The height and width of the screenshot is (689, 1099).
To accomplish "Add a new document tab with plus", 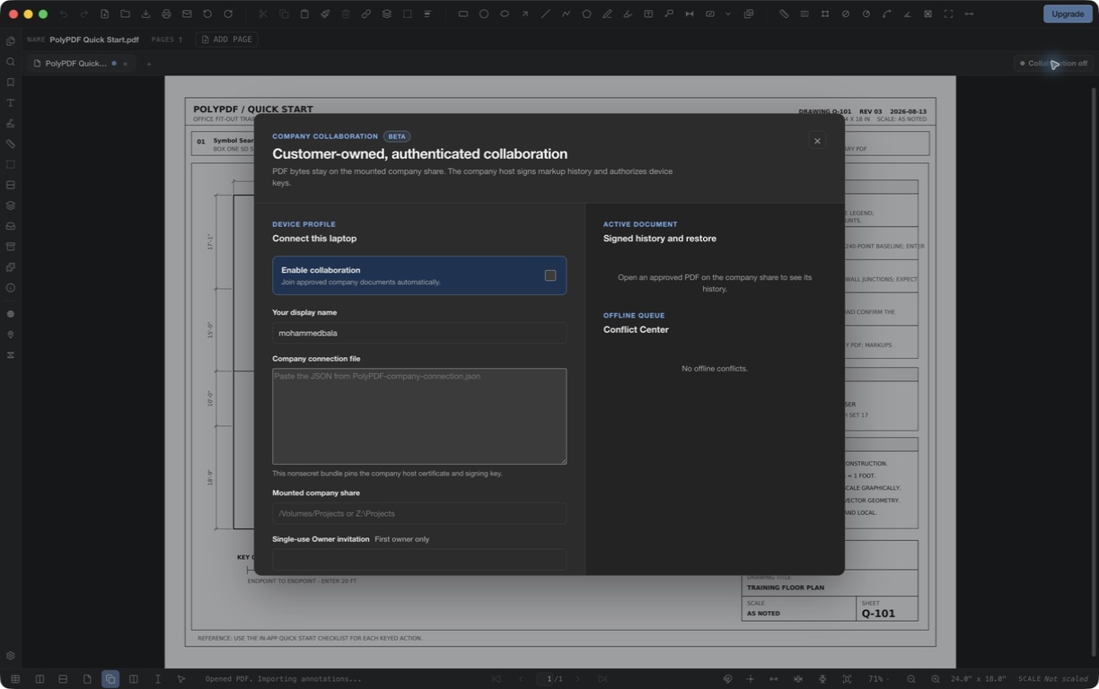I will [149, 64].
